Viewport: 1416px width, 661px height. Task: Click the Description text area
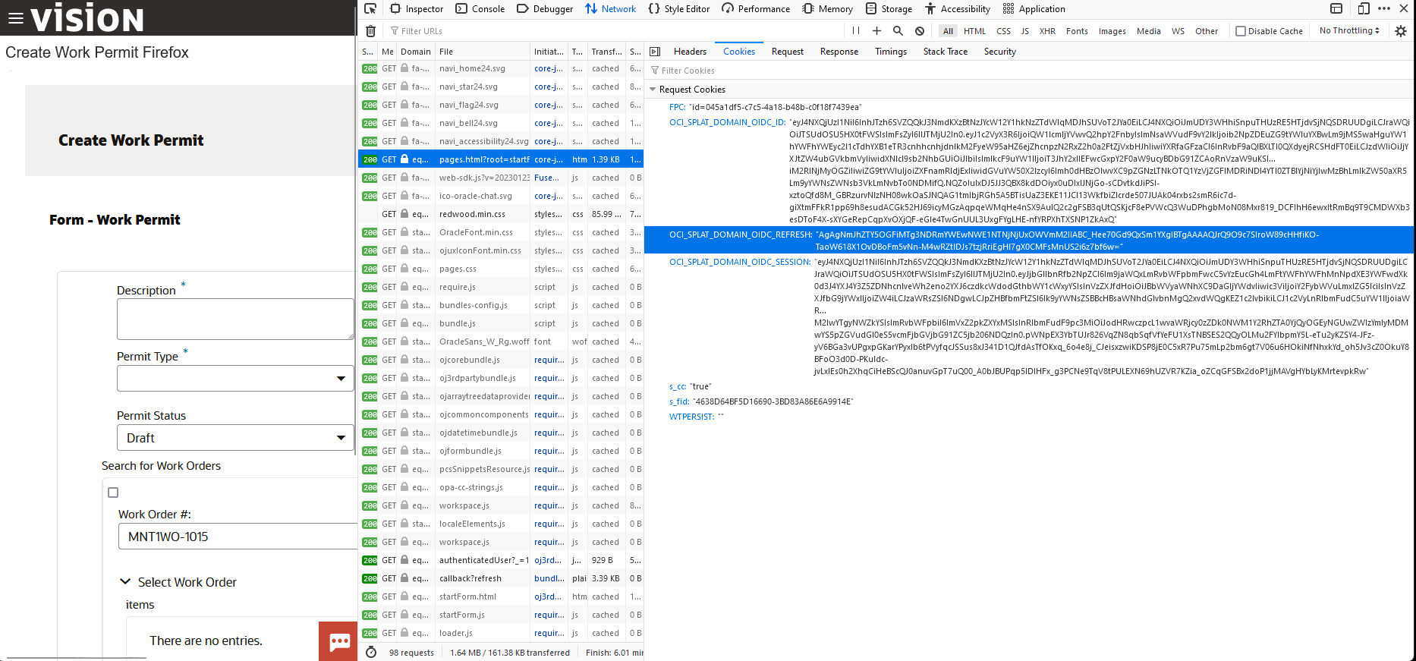[235, 319]
